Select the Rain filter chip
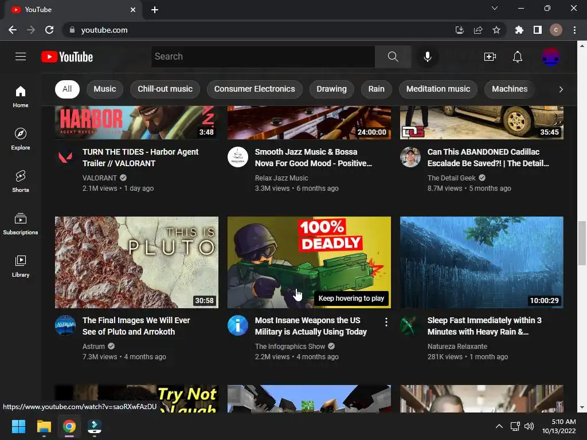This screenshot has width=587, height=440. click(376, 89)
